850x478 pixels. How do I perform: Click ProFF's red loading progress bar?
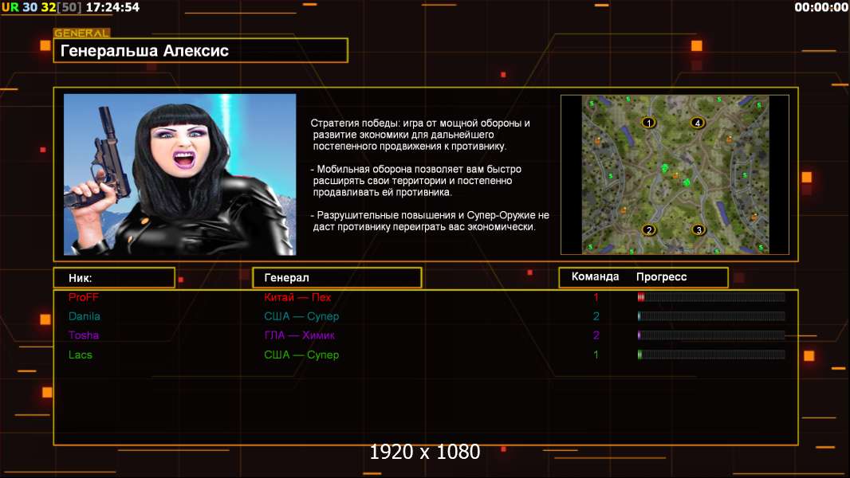[x=710, y=297]
